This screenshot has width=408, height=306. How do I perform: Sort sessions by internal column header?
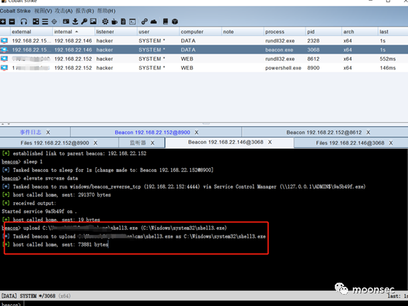(x=74, y=32)
